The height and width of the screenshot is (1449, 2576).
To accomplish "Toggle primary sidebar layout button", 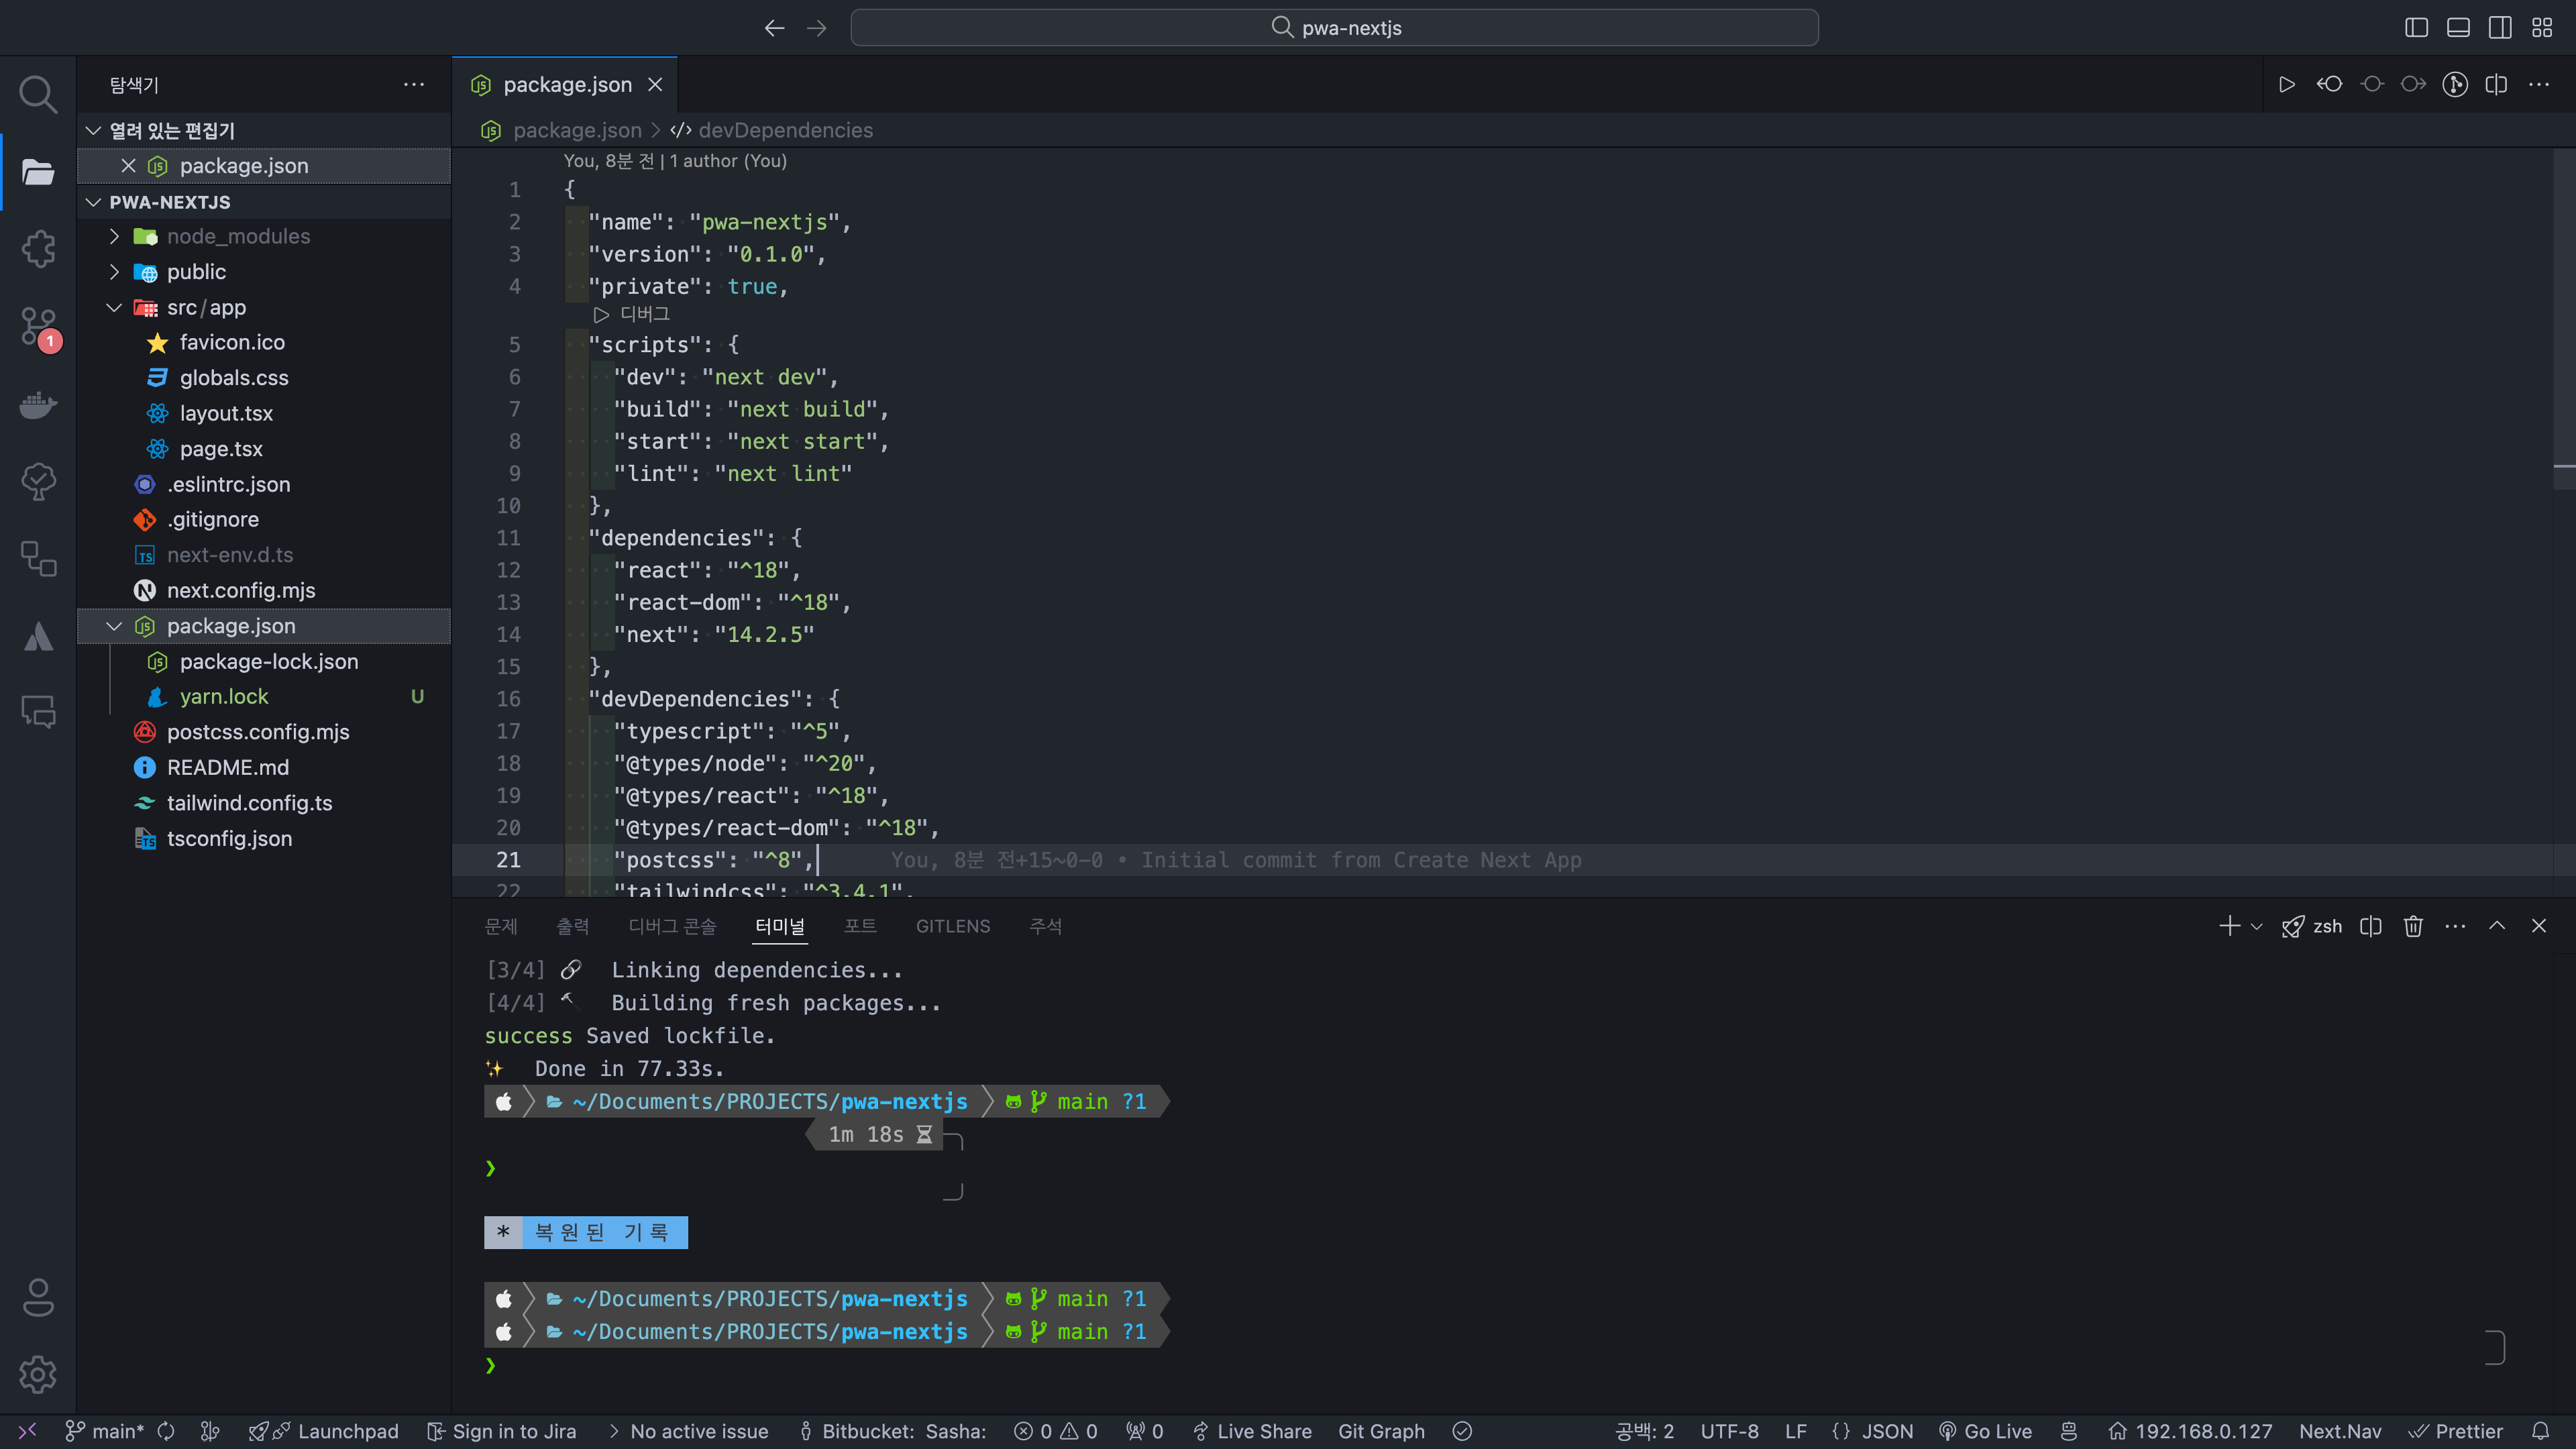I will pos(2416,28).
